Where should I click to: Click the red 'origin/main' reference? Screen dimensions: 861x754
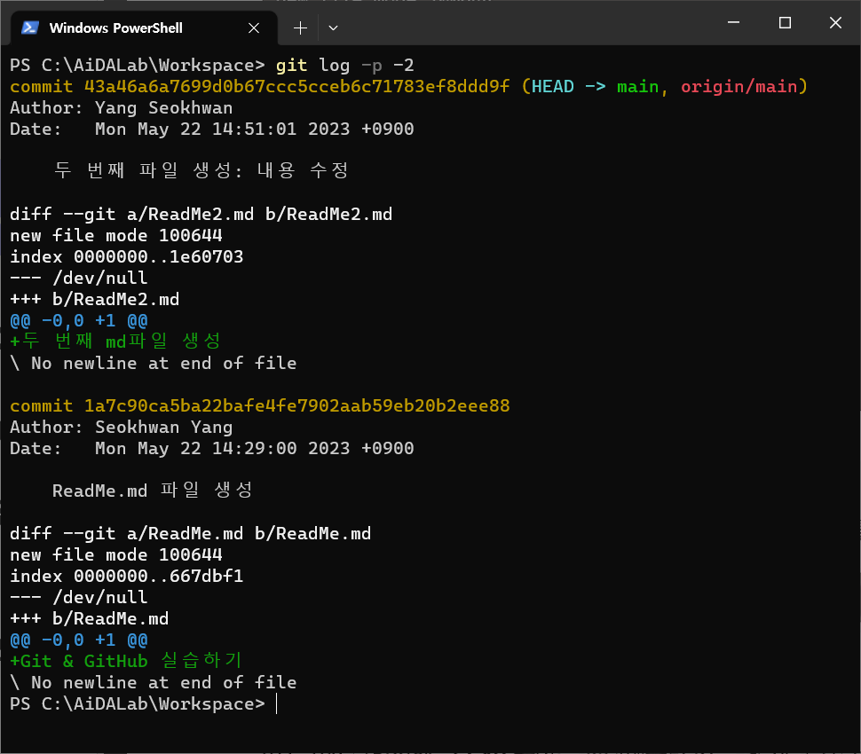click(x=739, y=87)
